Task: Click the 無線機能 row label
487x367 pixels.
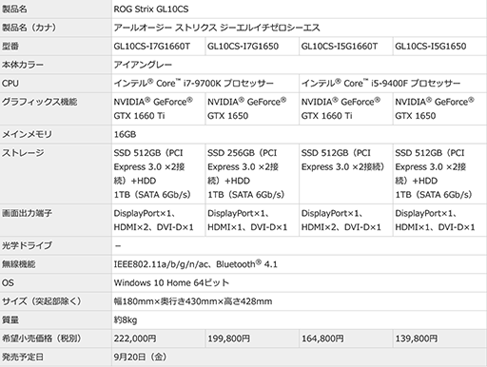Action: pyautogui.click(x=18, y=264)
